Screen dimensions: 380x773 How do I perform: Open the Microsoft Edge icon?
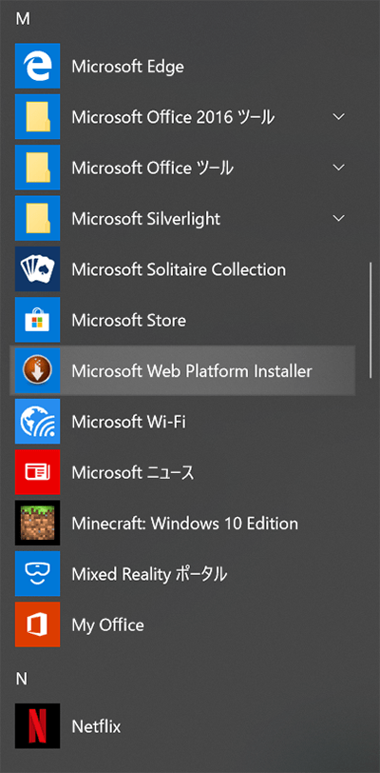click(x=37, y=66)
